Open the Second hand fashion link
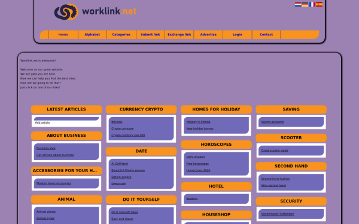359x224 pixels. pyautogui.click(x=276, y=179)
